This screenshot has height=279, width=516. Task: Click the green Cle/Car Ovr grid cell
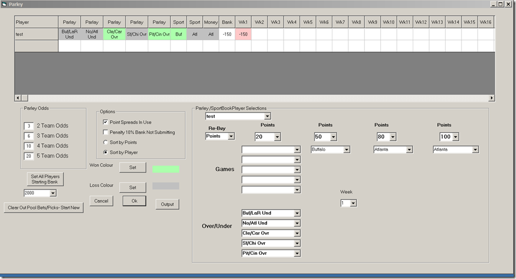click(x=114, y=34)
